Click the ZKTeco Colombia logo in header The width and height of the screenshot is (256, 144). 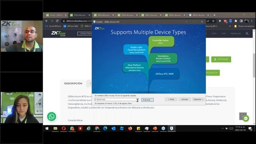click(x=58, y=34)
